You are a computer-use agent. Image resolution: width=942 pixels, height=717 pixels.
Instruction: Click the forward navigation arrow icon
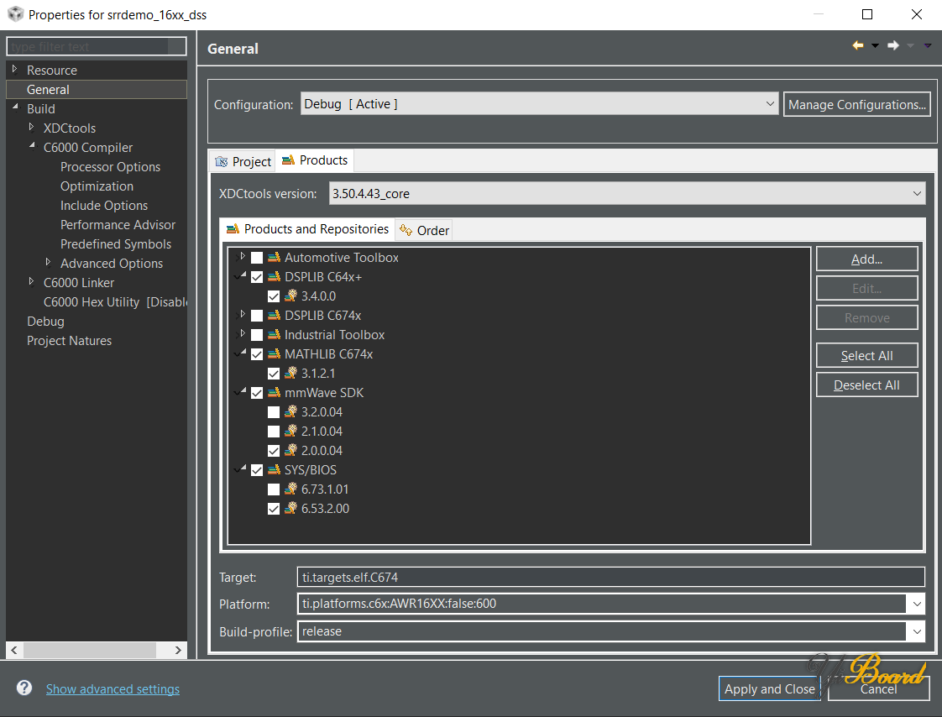coord(893,45)
